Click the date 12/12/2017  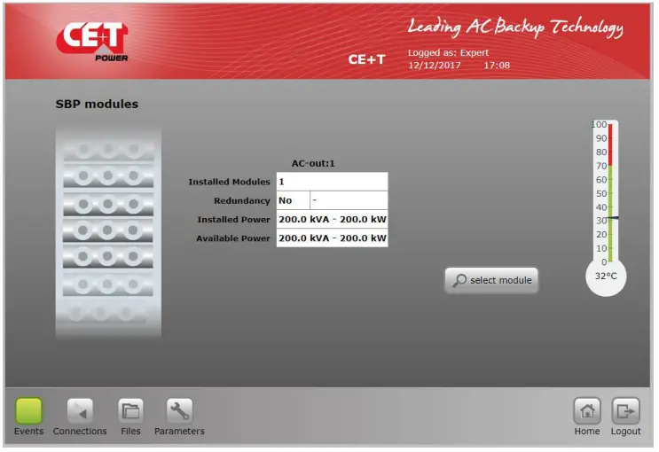(x=434, y=66)
